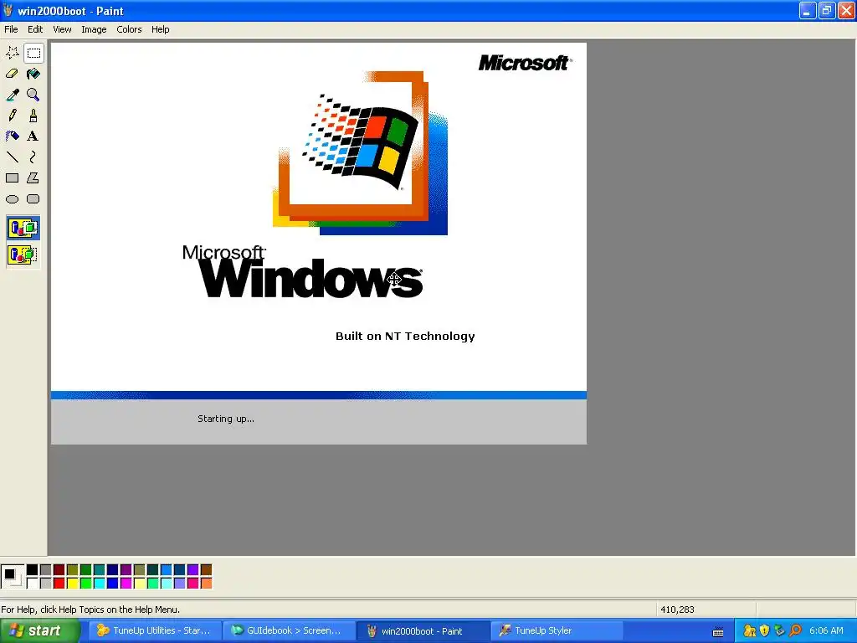Viewport: 857px width, 643px height.
Task: Select the bright yellow palette color
Action: (x=73, y=584)
